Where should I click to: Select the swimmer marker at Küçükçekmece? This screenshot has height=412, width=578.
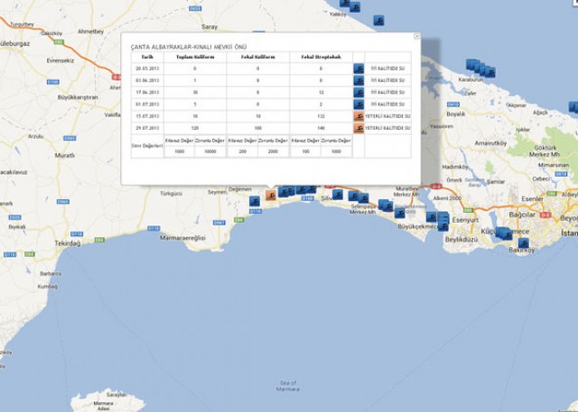(x=502, y=233)
